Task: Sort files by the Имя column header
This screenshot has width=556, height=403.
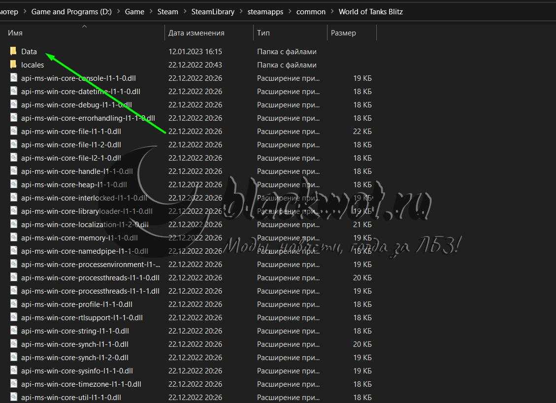Action: click(15, 33)
